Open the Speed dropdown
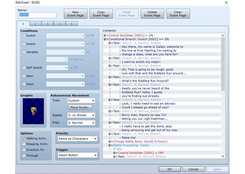Screen dimensions: 245x174 81,115
